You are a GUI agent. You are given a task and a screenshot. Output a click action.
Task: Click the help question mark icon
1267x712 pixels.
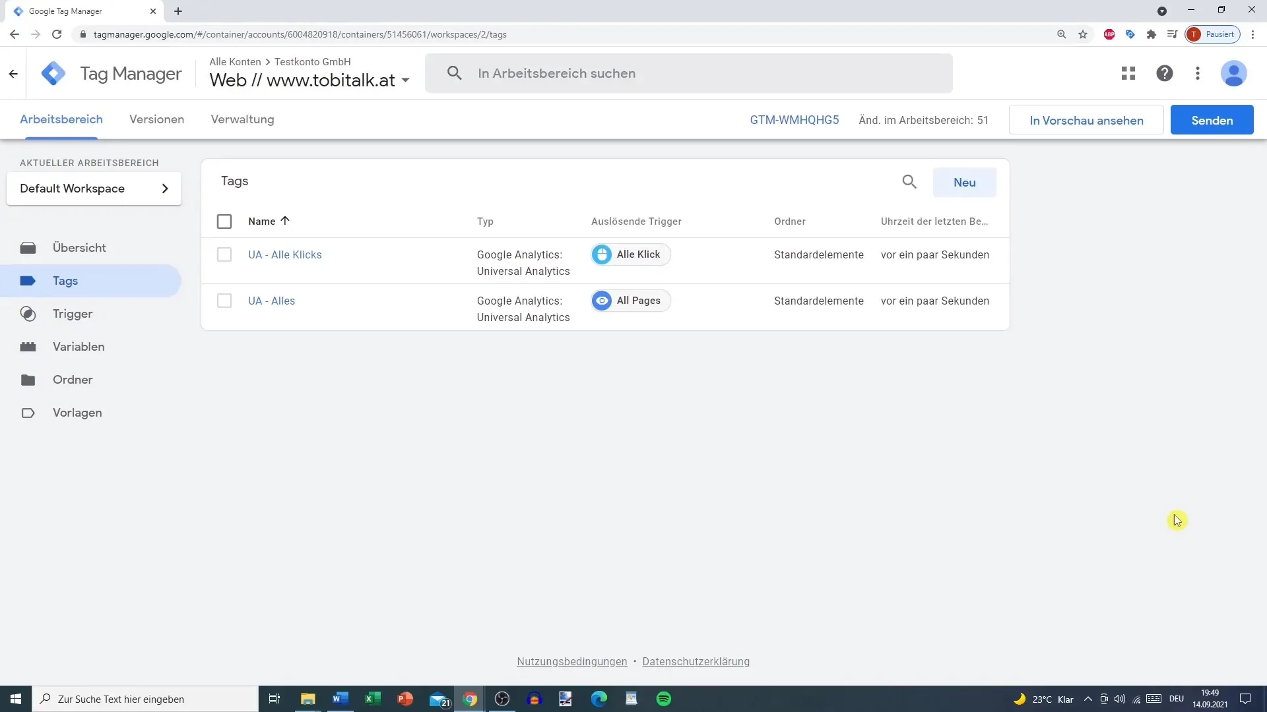[1164, 73]
